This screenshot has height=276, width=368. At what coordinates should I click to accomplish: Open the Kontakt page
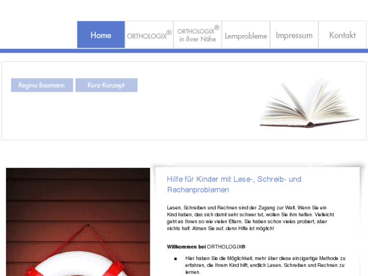point(342,34)
